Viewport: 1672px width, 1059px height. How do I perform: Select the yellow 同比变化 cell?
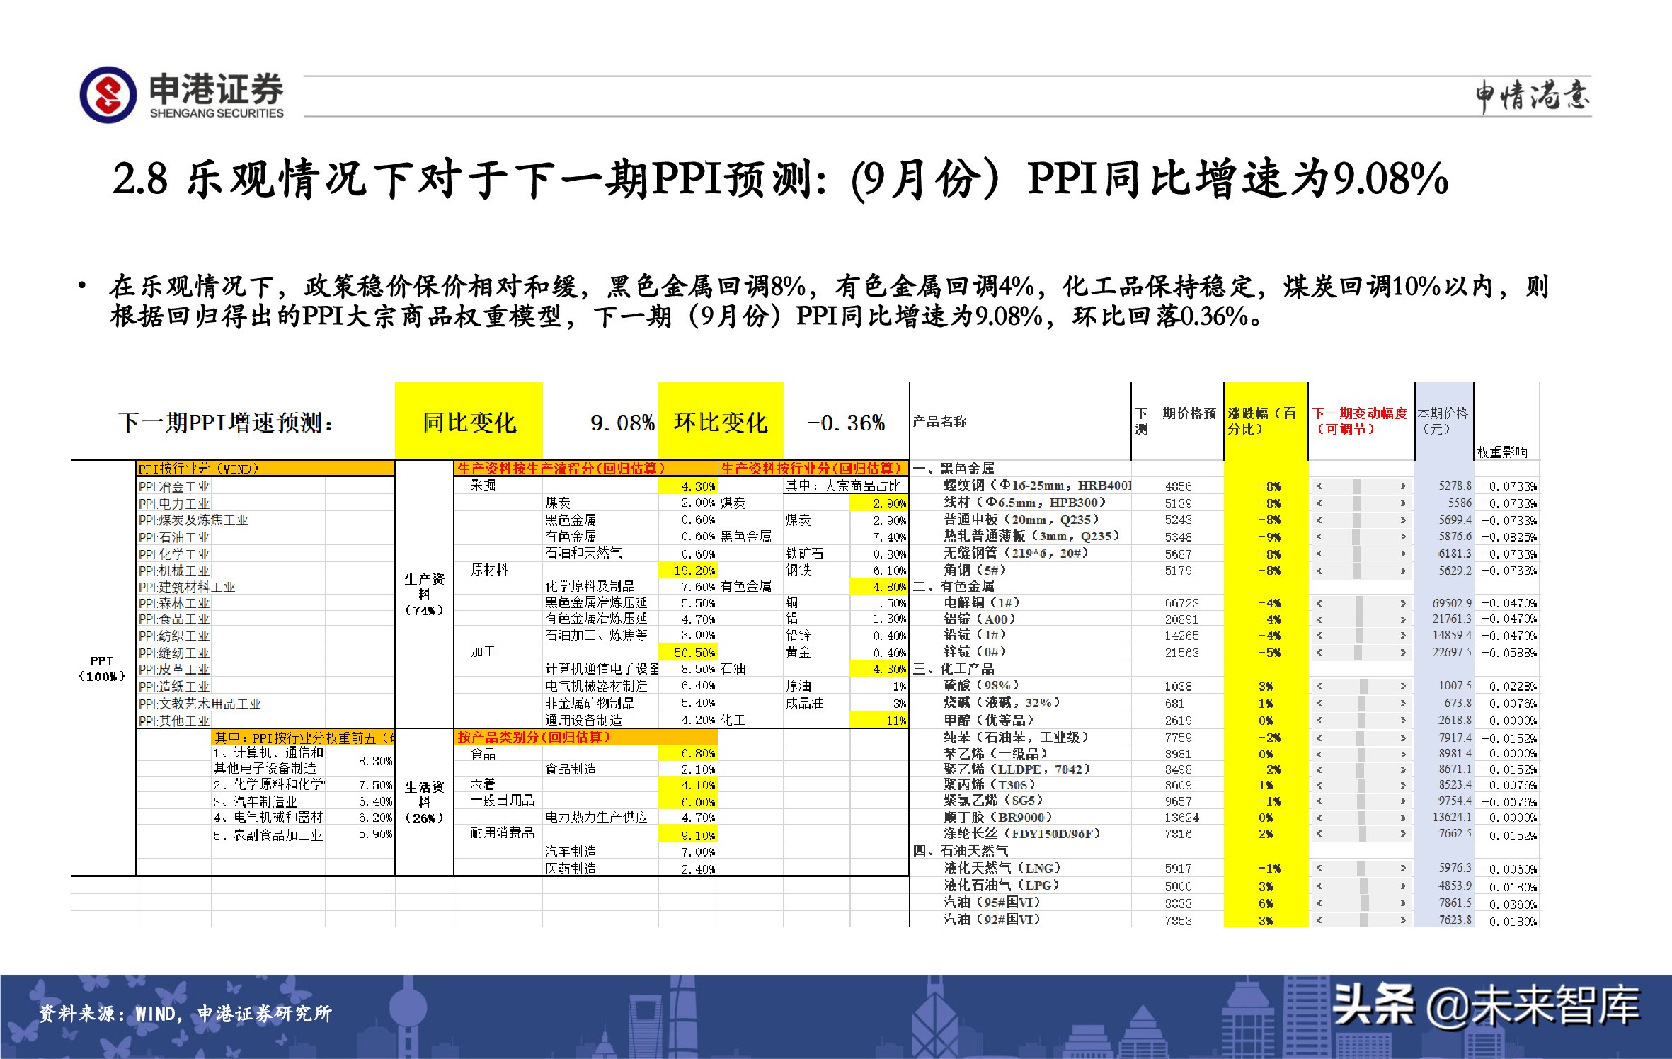click(x=469, y=421)
